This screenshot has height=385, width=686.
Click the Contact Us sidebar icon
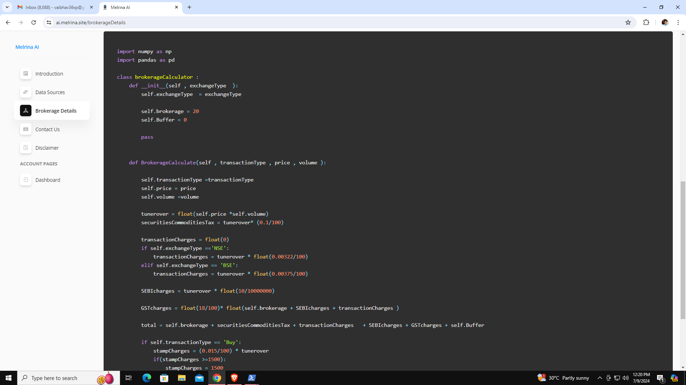(x=26, y=129)
